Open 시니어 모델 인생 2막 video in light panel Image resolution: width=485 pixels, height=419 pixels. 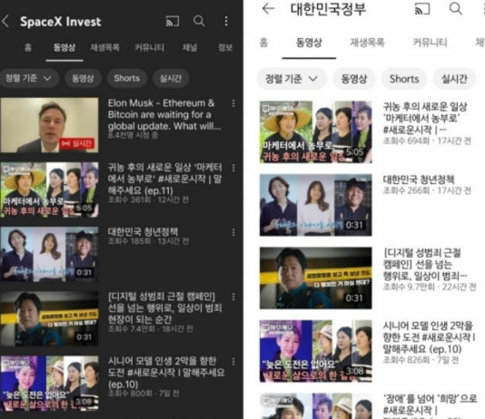click(315, 351)
